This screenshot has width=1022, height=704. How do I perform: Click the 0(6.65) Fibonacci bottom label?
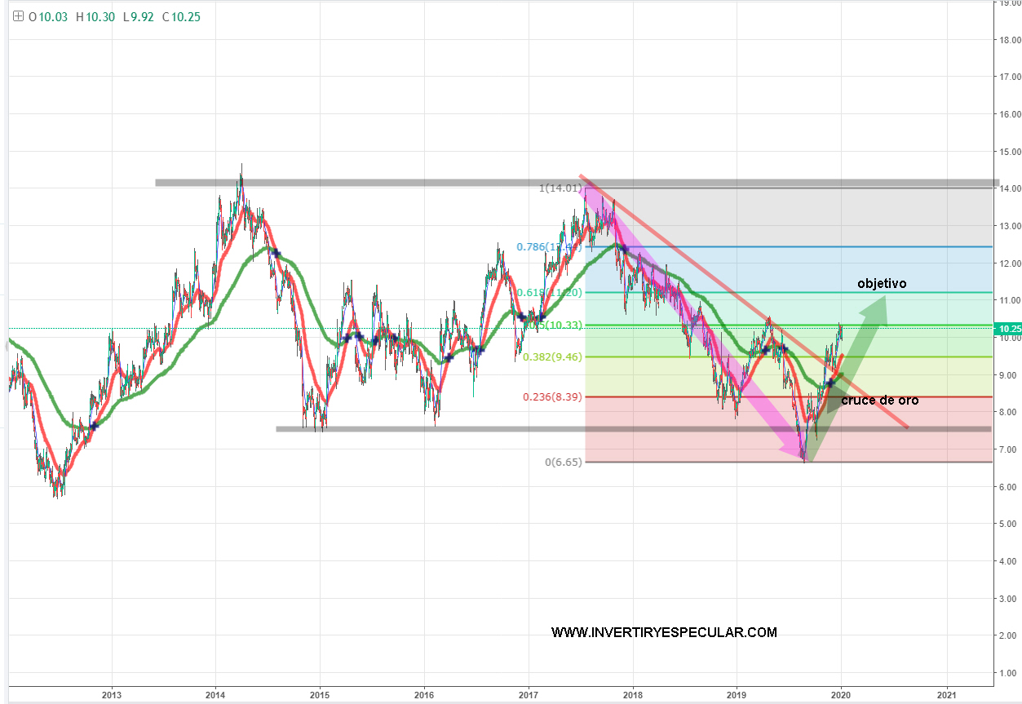[564, 463]
